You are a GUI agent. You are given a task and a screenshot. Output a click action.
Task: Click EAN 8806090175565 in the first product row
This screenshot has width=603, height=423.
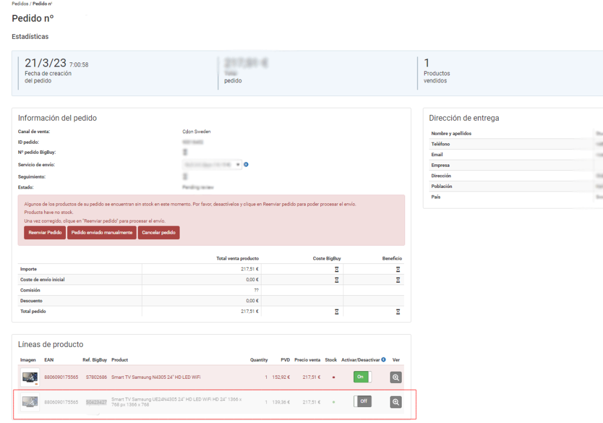click(61, 377)
